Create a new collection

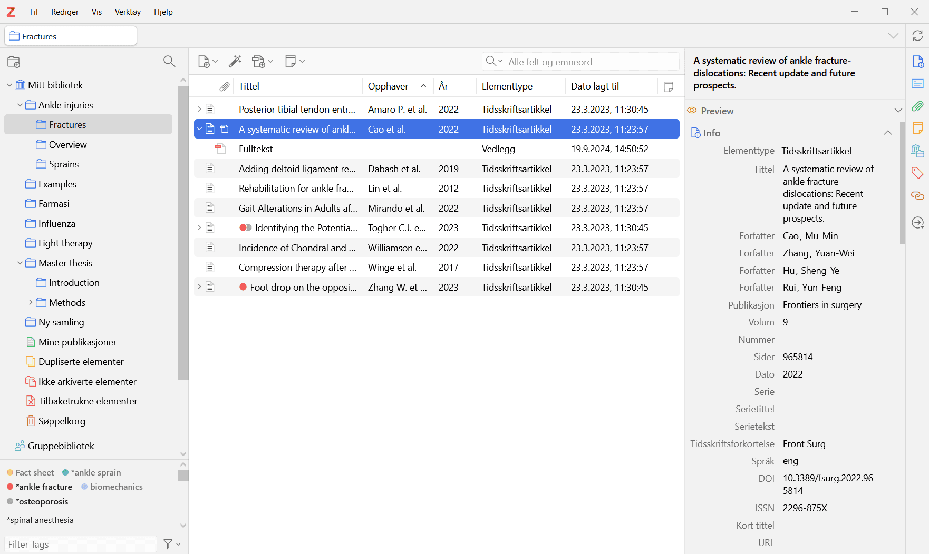tap(14, 62)
